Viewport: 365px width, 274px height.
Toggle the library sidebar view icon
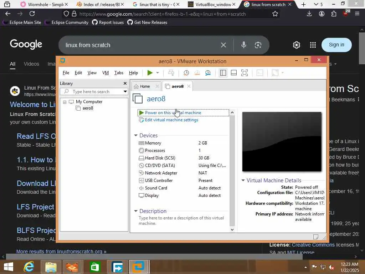(223, 73)
